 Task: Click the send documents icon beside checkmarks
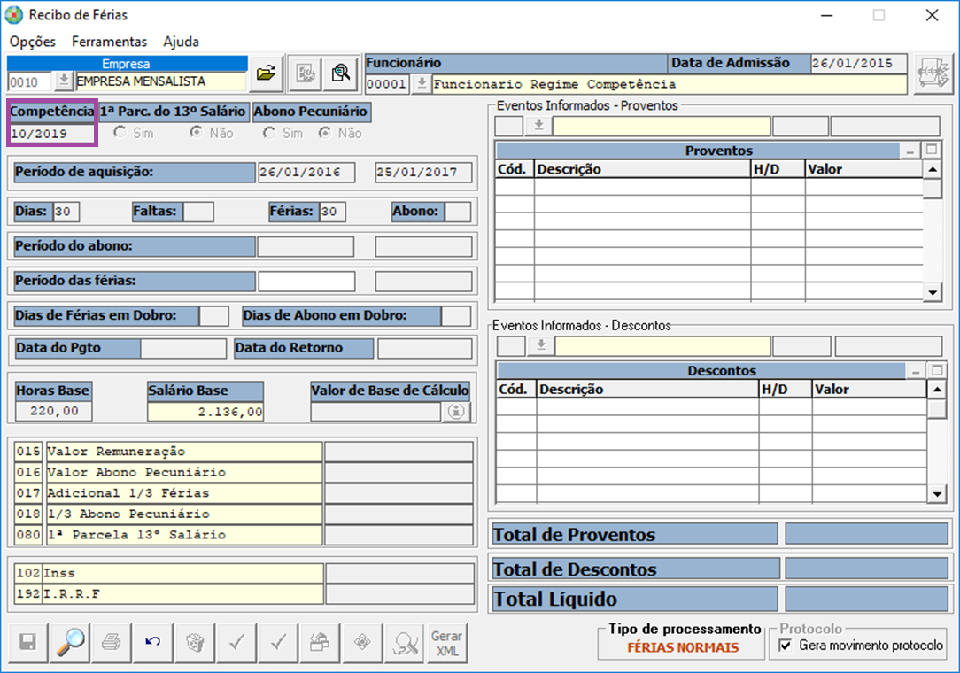[x=321, y=642]
